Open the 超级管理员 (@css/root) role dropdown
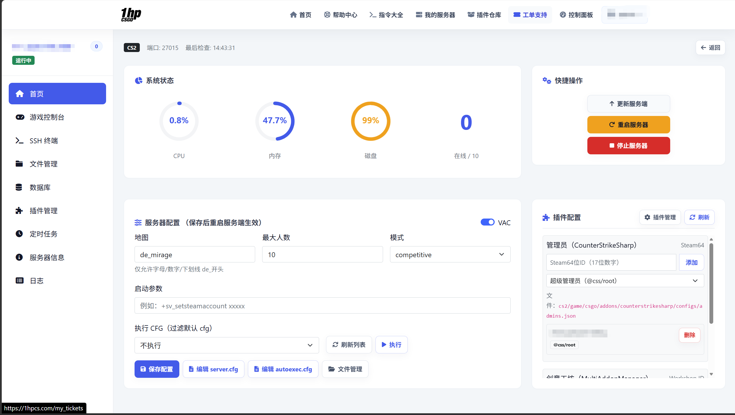Image resolution: width=735 pixels, height=415 pixels. [625, 281]
